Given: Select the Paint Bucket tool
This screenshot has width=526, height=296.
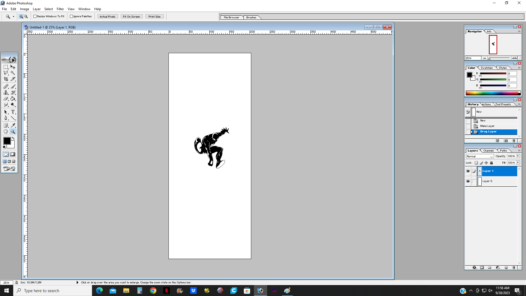Looking at the screenshot, I should coord(13,99).
